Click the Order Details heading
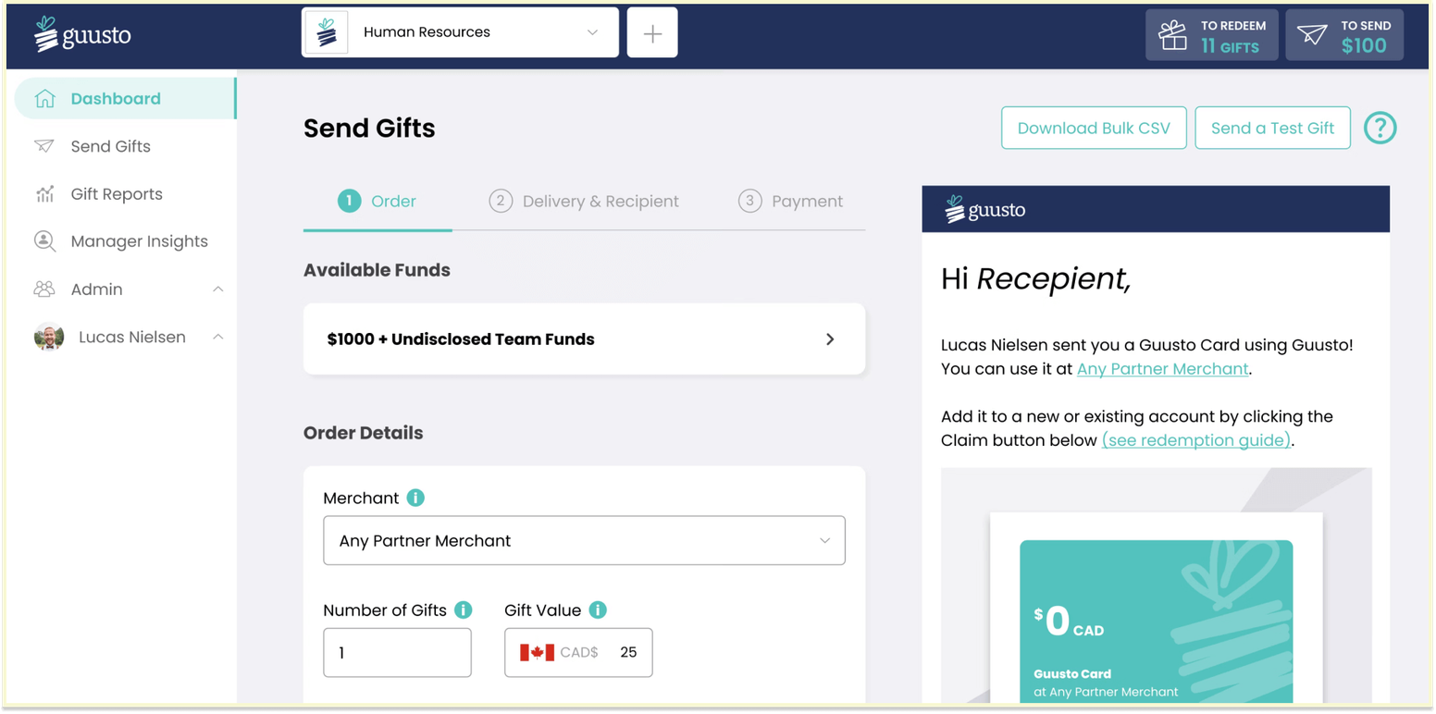 point(363,433)
